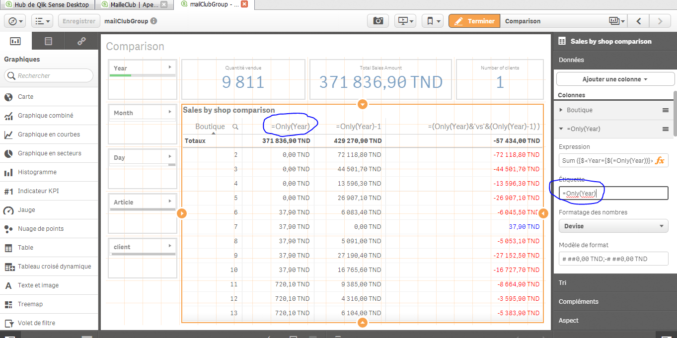Viewport: 677px width, 338px height.
Task: Open the Devise number formatting dropdown
Action: [613, 225]
